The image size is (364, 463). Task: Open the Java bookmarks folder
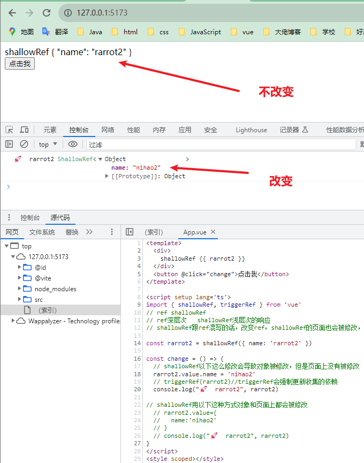(x=90, y=32)
